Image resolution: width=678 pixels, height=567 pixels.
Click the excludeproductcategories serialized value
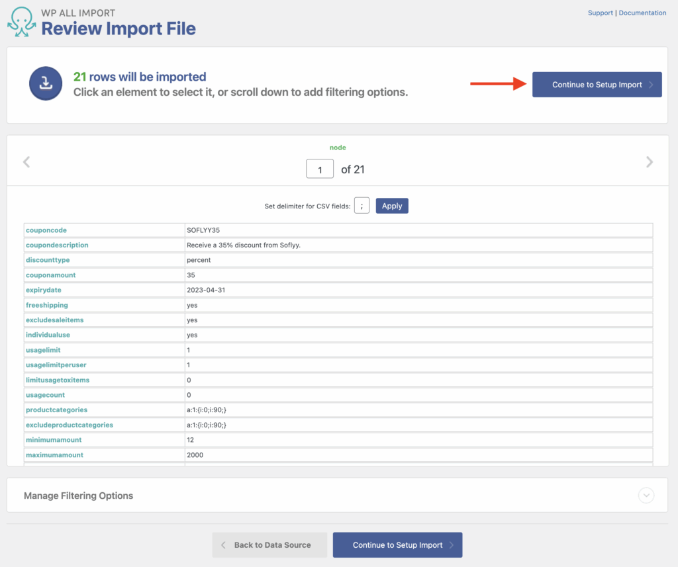click(207, 425)
